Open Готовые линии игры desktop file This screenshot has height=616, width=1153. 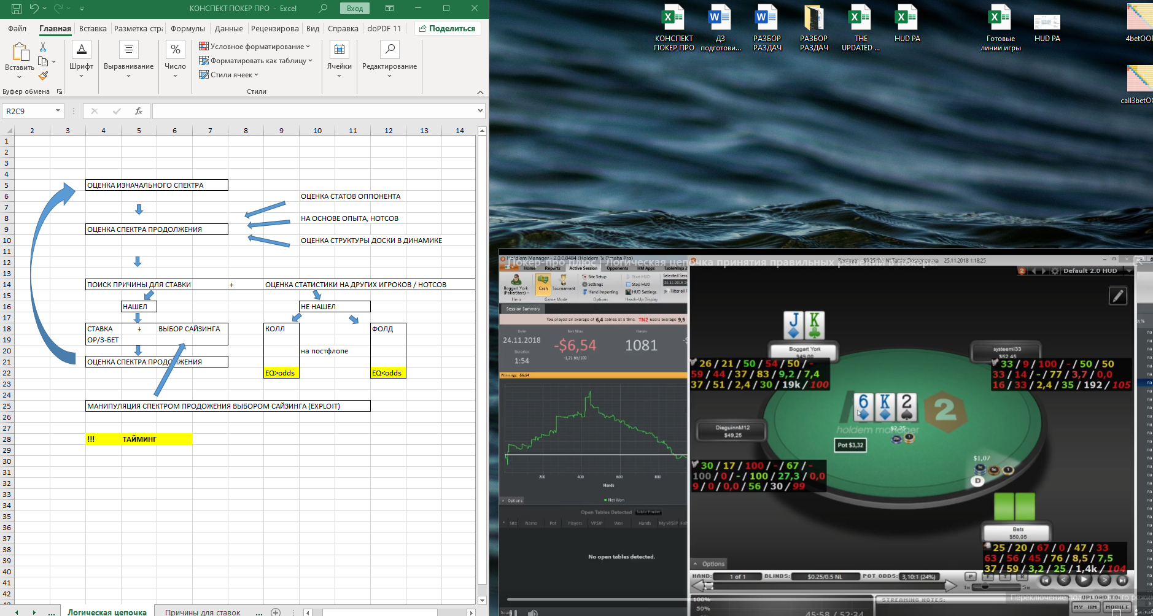(1000, 28)
